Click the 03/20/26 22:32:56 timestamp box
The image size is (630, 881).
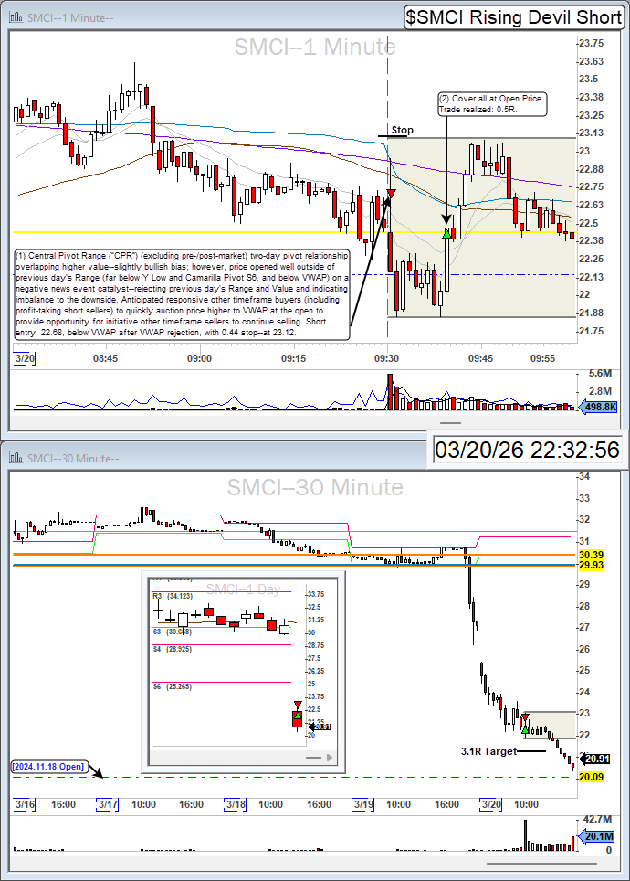click(527, 450)
